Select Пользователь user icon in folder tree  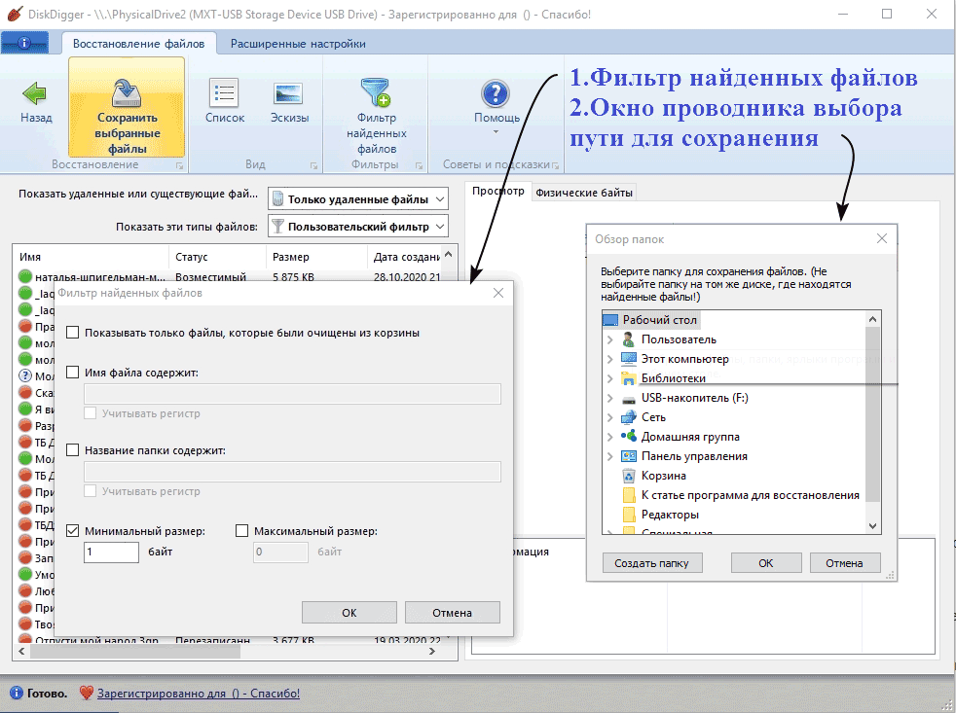pyautogui.click(x=629, y=339)
